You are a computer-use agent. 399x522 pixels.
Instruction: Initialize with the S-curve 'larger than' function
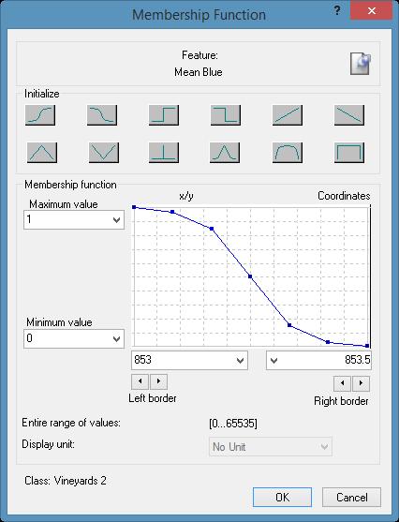pyautogui.click(x=40, y=115)
